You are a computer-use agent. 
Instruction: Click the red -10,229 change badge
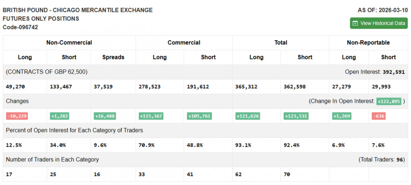(17, 116)
